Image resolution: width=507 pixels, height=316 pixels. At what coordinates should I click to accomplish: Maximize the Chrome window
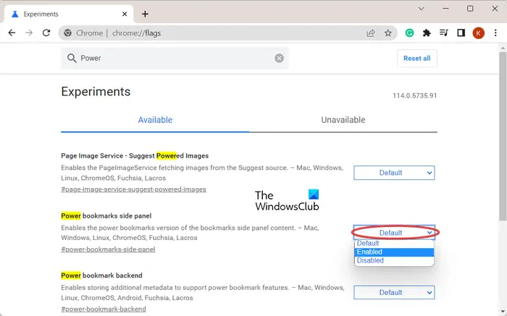[470, 9]
